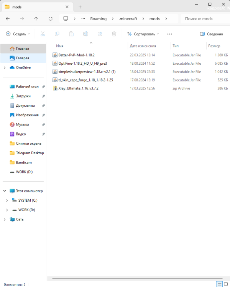Open Загрузки (Downloads) in sidebar

pyautogui.click(x=23, y=96)
